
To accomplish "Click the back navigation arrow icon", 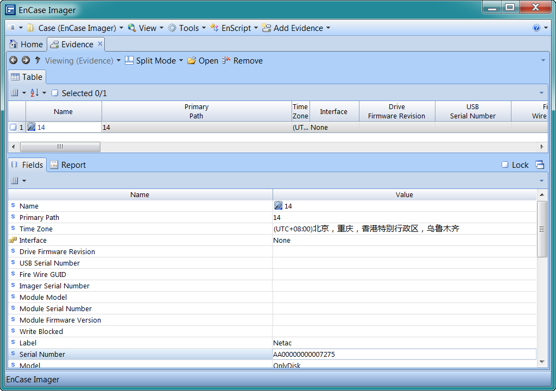I will click(13, 60).
